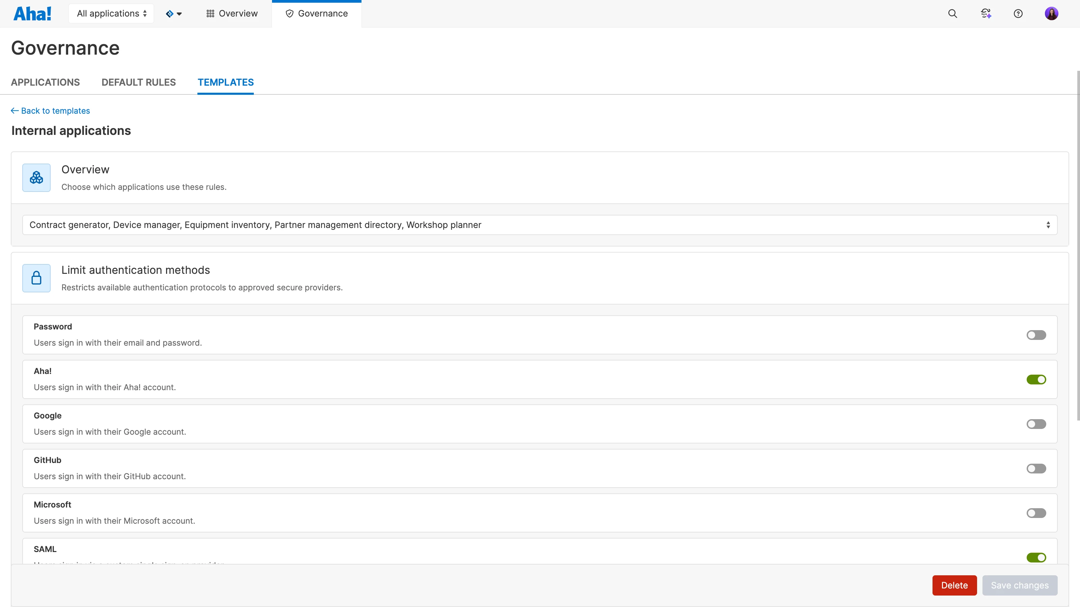1080x607 pixels.
Task: Open the user profile avatar
Action: coord(1052,13)
